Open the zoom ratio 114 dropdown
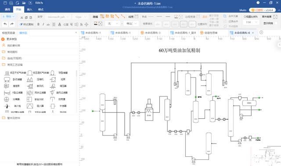The height and width of the screenshot is (166, 281). tap(251, 22)
